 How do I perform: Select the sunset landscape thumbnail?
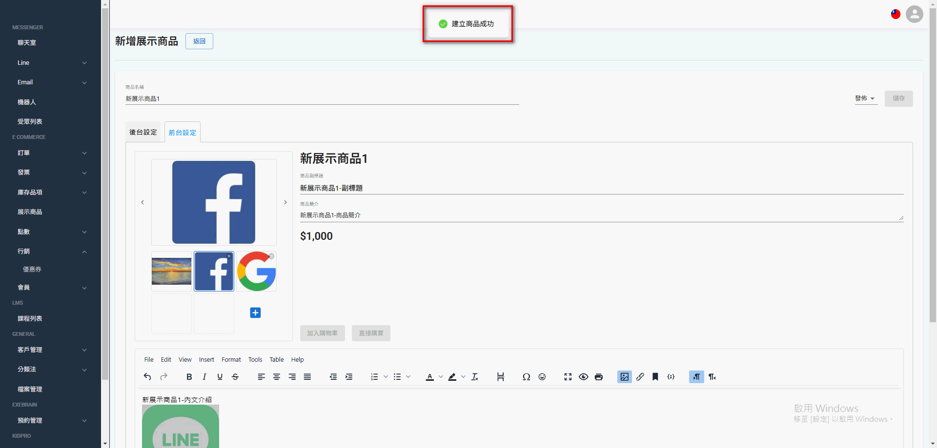coord(171,272)
